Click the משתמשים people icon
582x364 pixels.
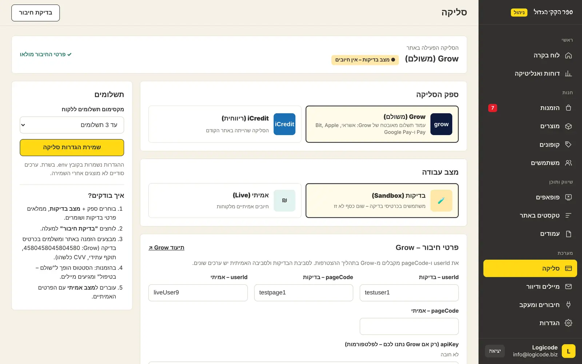point(569,163)
